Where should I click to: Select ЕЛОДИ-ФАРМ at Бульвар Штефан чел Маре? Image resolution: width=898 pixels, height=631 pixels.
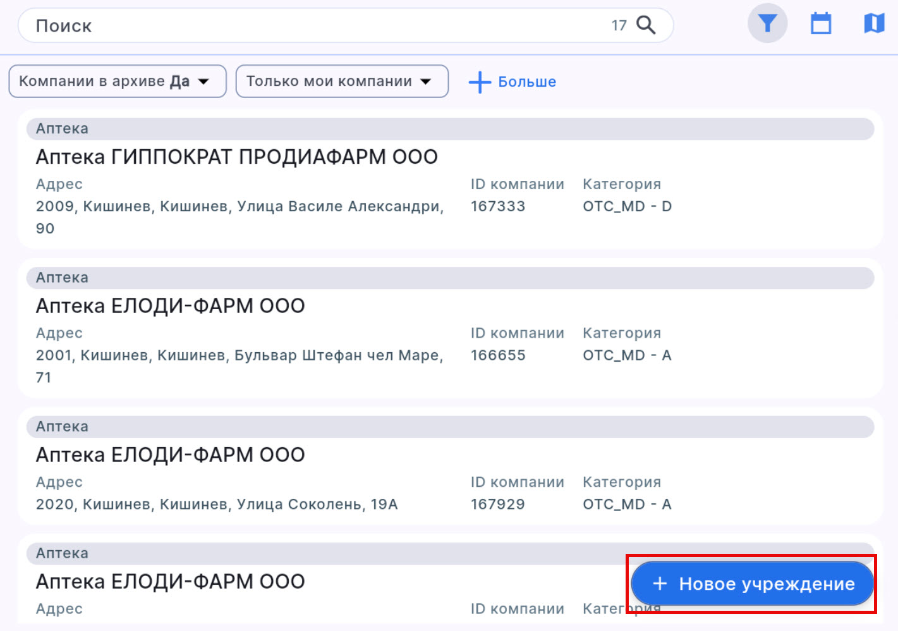tap(170, 306)
